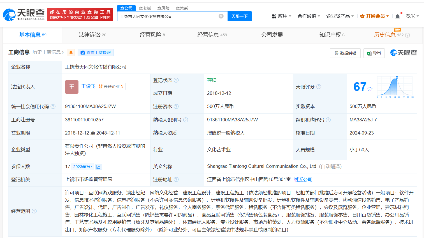The height and width of the screenshot is (238, 424).
Task: Open the insured count trend chart icon
Action: [x=98, y=167]
